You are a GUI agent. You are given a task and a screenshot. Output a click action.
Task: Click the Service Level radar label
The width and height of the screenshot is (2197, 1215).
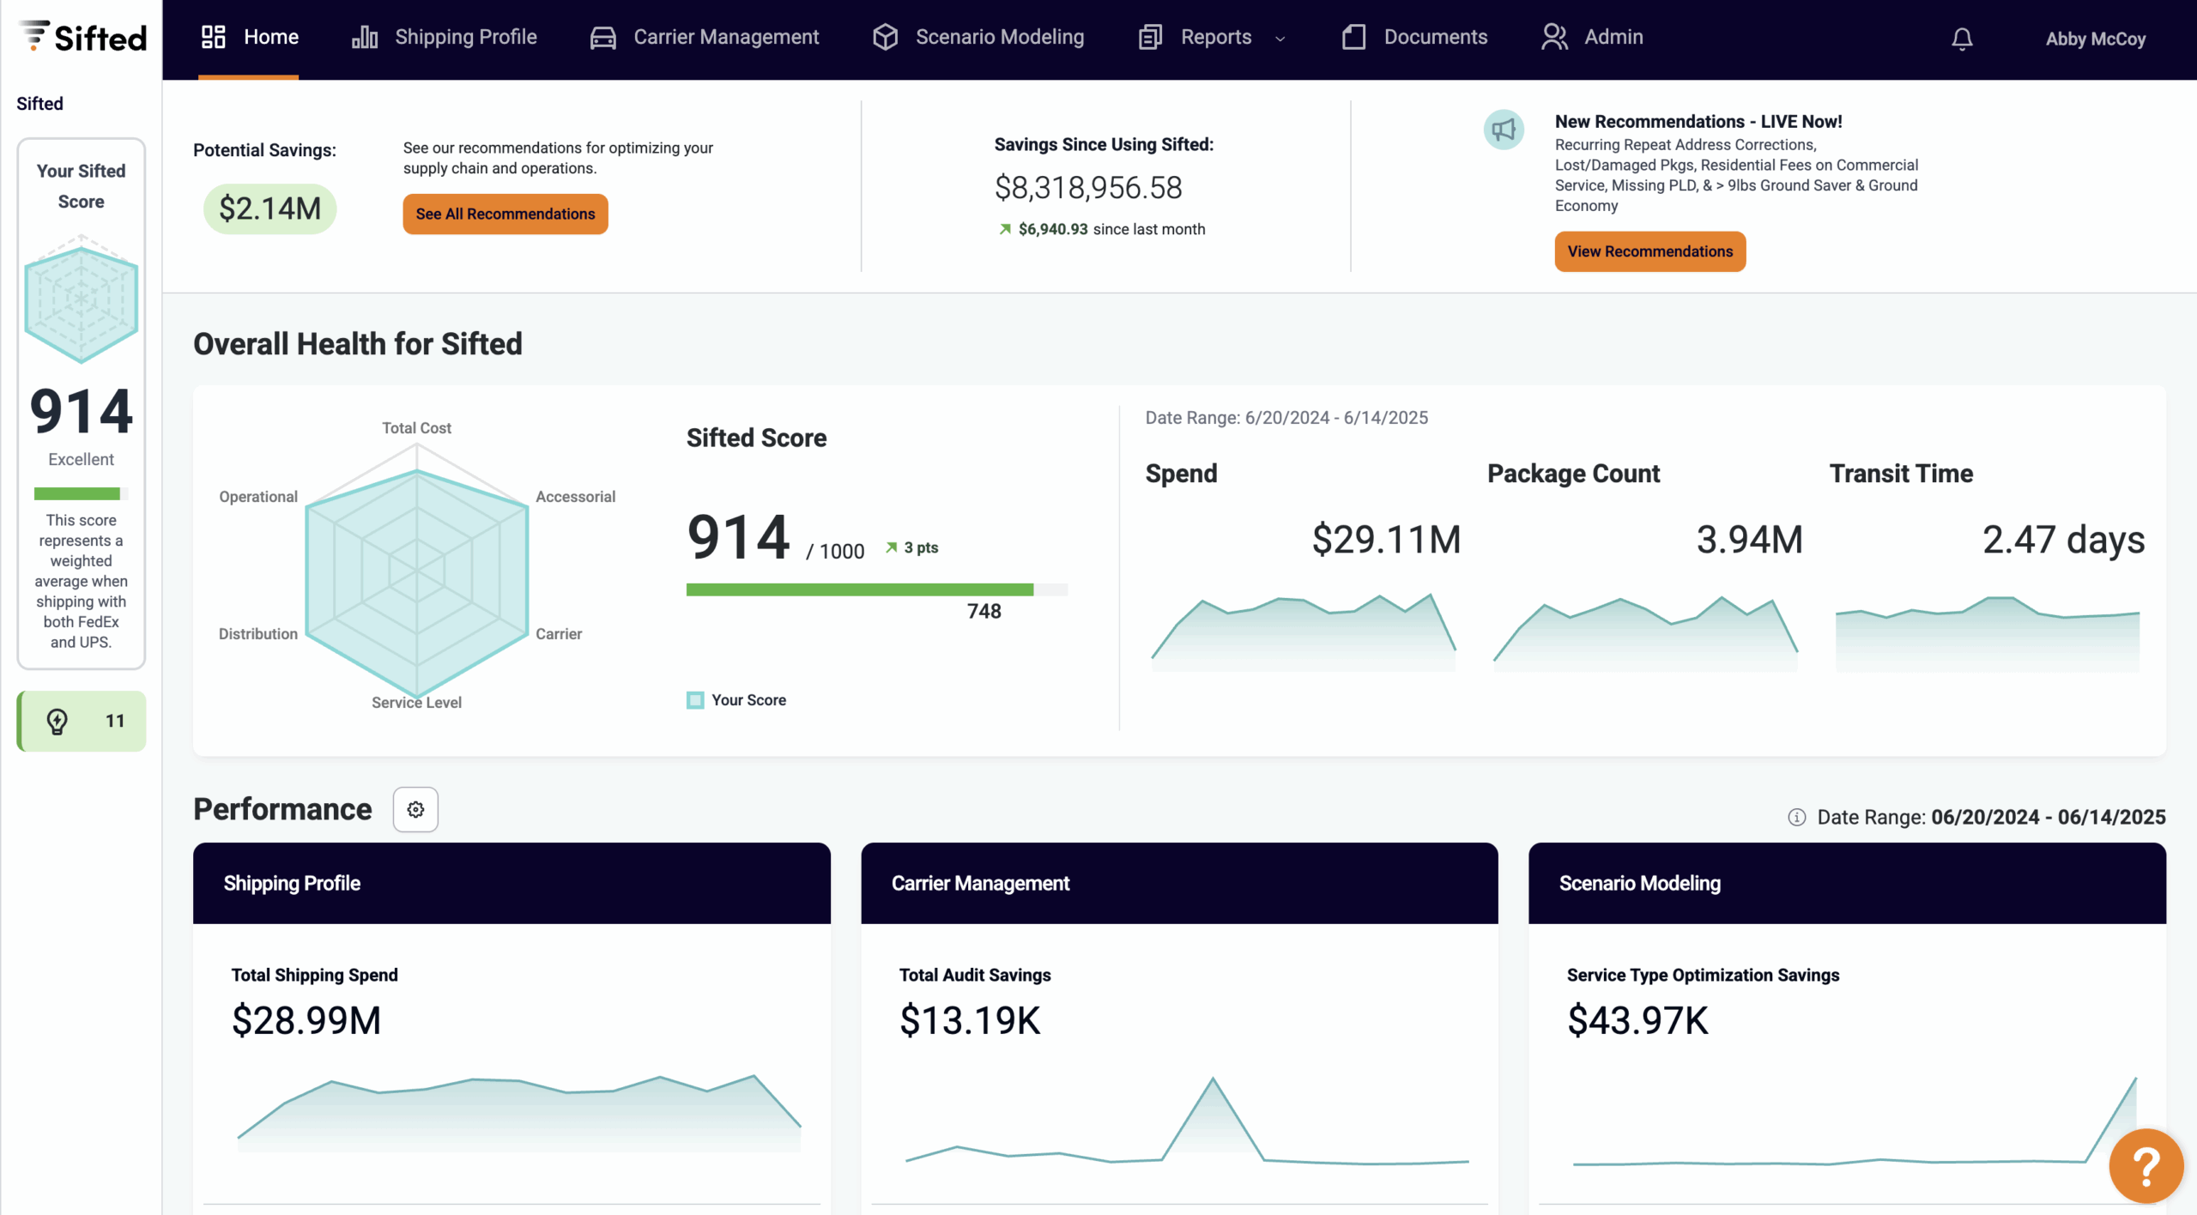pyautogui.click(x=416, y=702)
